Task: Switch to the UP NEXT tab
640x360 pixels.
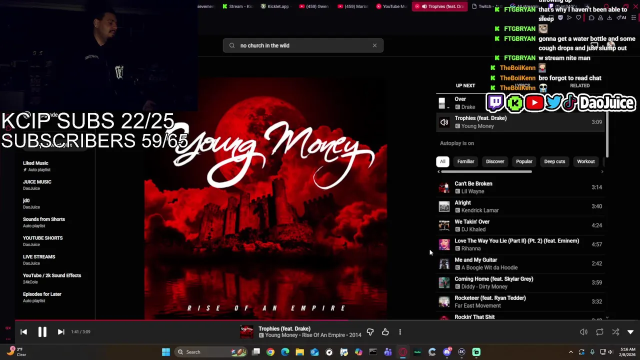Action: [x=465, y=85]
